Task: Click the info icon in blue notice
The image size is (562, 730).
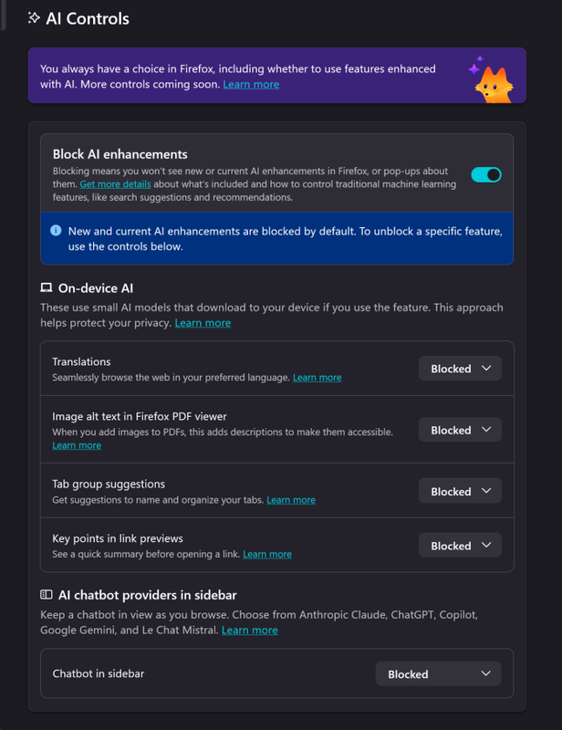Action: pos(56,231)
